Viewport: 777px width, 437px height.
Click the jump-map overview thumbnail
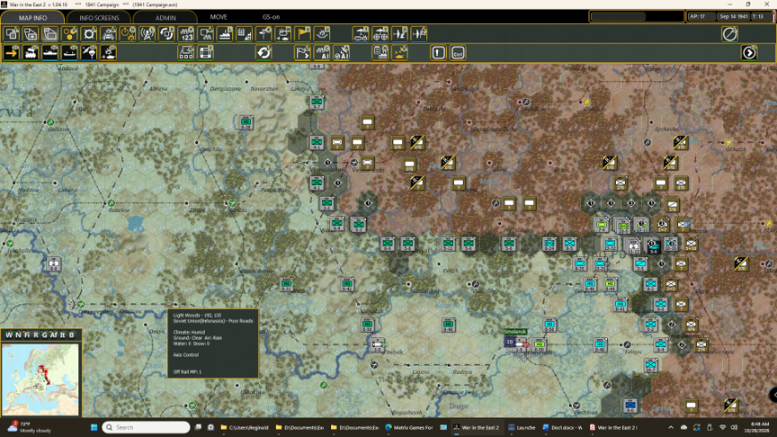(x=40, y=379)
